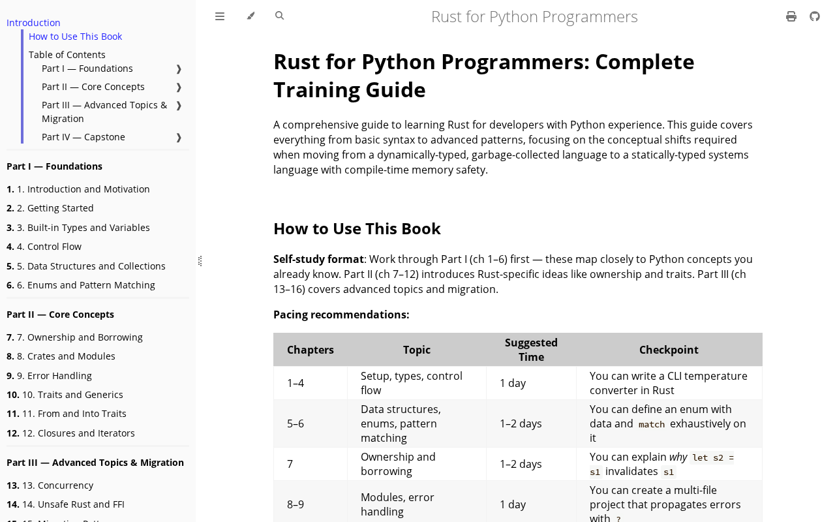Click the CLI temperature converter checkpoint cell
Viewport: 835px width, 522px height.
coord(669,383)
